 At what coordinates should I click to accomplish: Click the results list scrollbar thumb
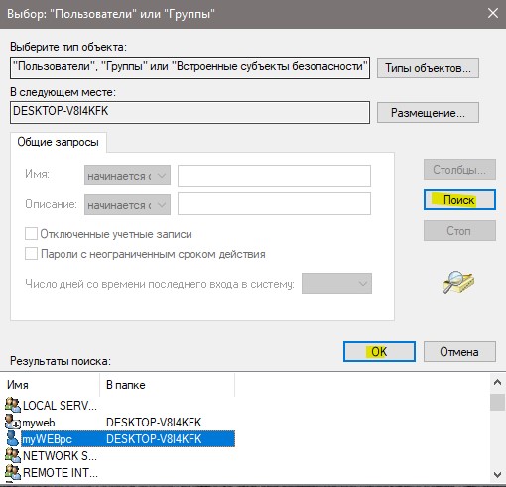click(x=497, y=402)
